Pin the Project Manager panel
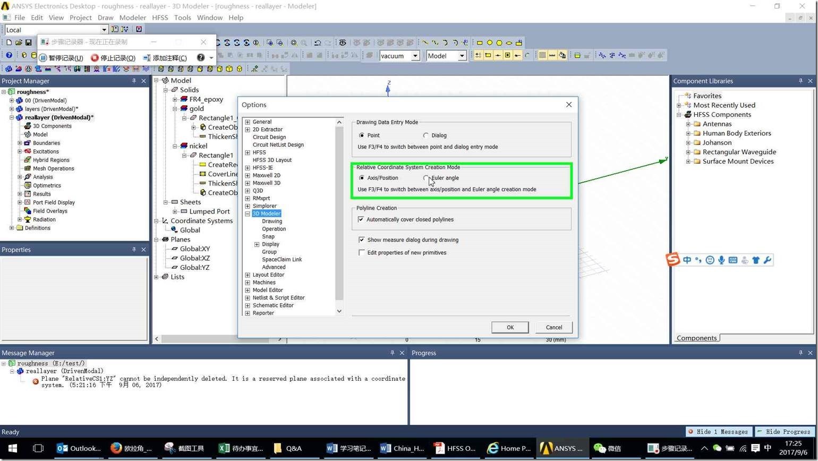The height and width of the screenshot is (461, 818). pyautogui.click(x=134, y=81)
